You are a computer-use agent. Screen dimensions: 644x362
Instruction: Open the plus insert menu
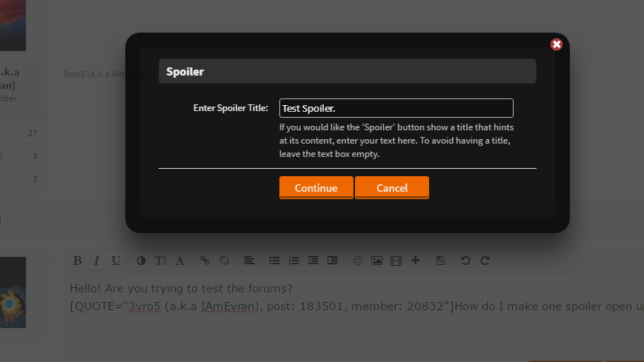coord(415,261)
